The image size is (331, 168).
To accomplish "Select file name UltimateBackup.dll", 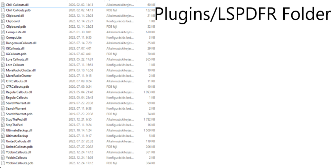I will point(19,130).
